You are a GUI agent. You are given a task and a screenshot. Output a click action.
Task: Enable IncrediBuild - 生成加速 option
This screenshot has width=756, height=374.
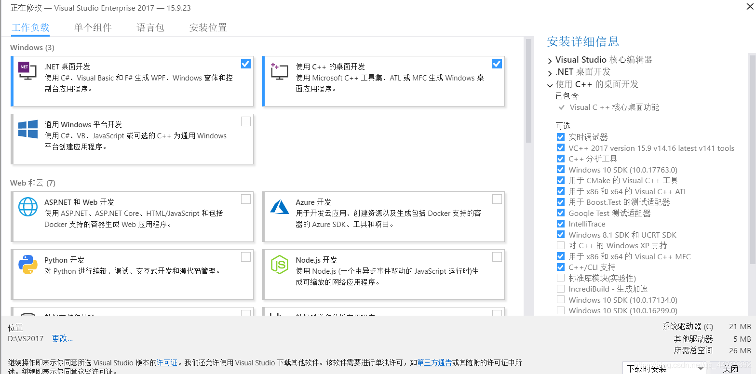(560, 289)
